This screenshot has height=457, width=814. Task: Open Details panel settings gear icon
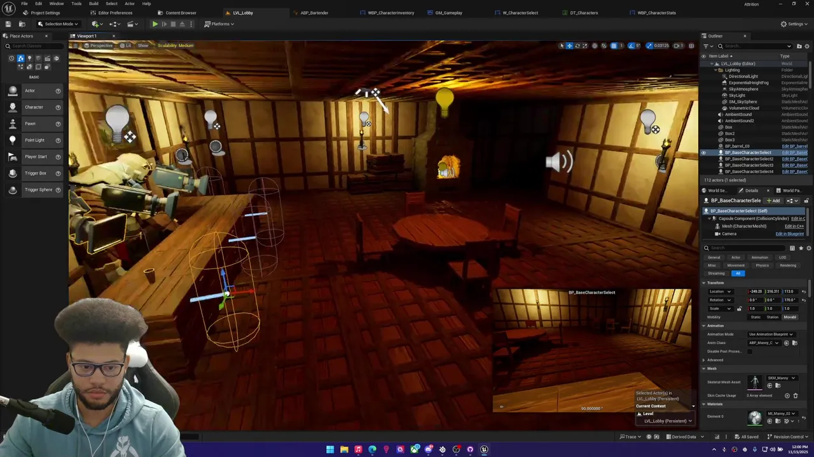click(x=809, y=248)
